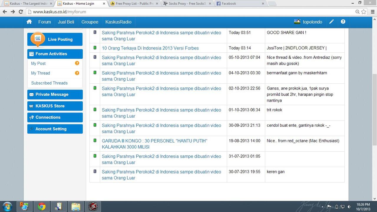Screen dimensions: 377x212
Task: Click the network icon in system tray
Action: pos(343,207)
